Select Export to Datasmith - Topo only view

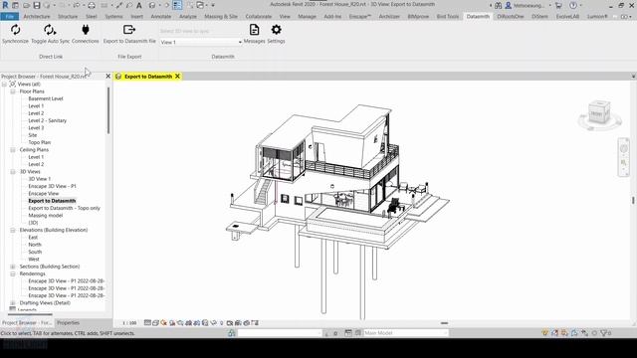[x=64, y=208]
